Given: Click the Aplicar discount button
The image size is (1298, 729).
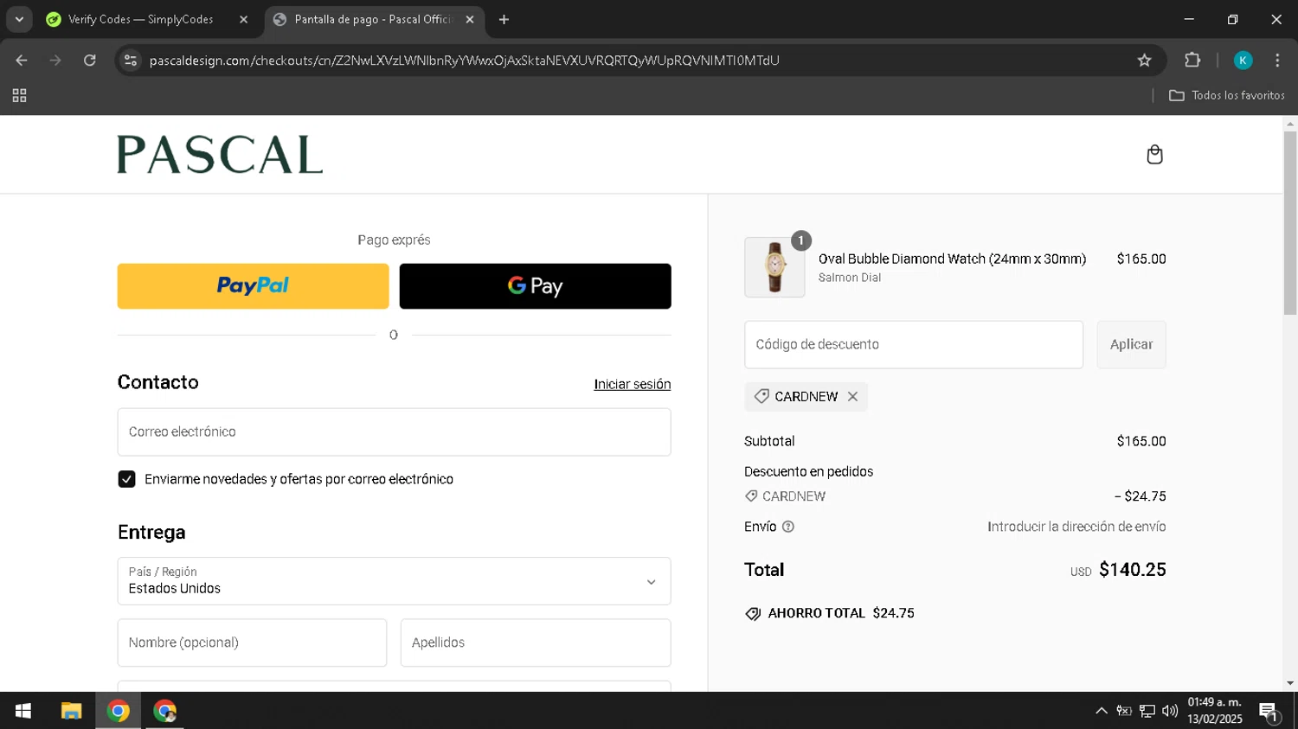Looking at the screenshot, I should (1132, 344).
